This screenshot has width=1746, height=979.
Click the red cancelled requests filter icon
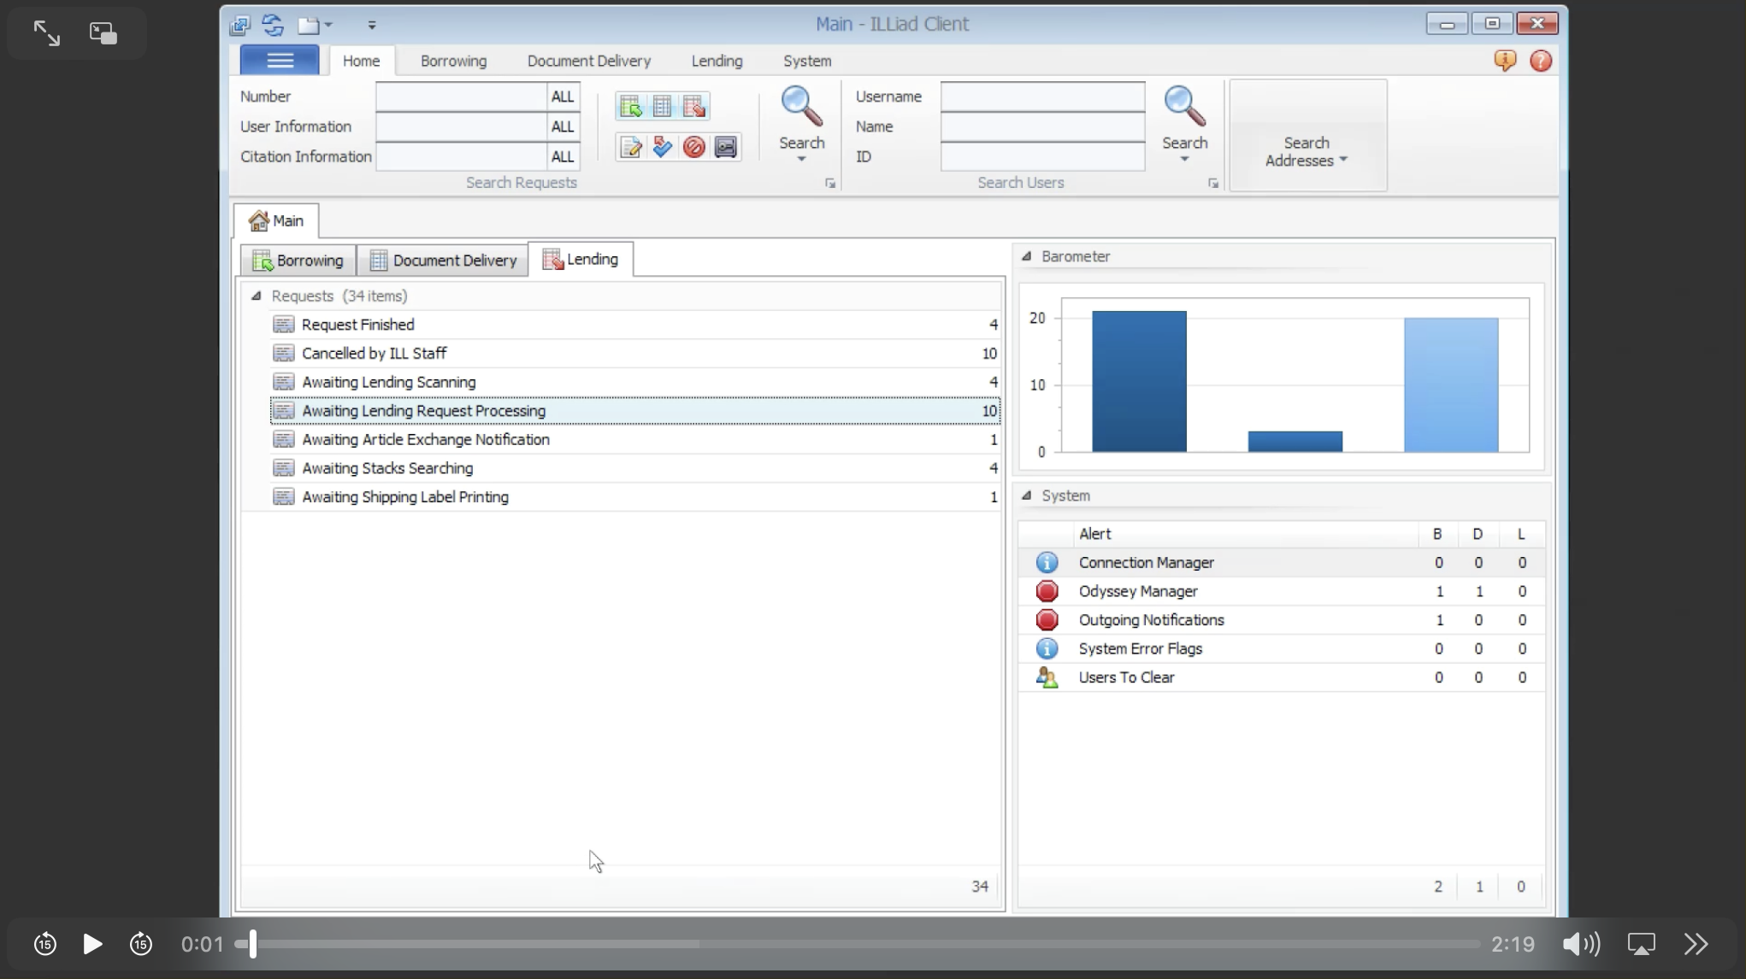pyautogui.click(x=693, y=147)
